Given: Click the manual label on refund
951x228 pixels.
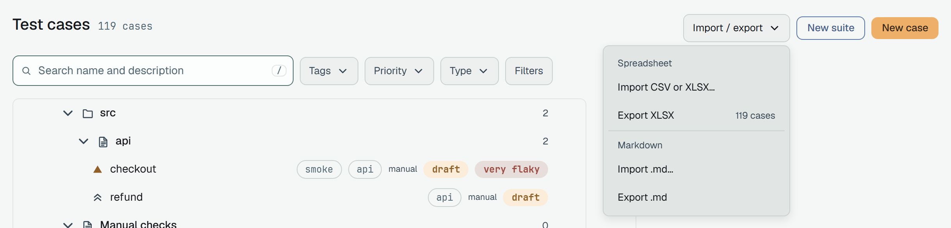Looking at the screenshot, I should pos(483,197).
